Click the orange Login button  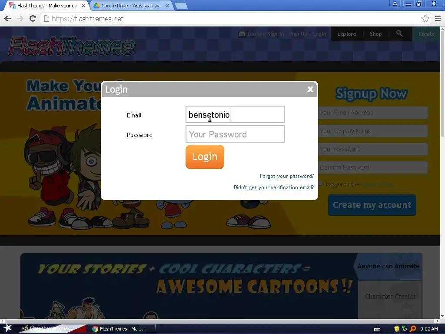[205, 157]
